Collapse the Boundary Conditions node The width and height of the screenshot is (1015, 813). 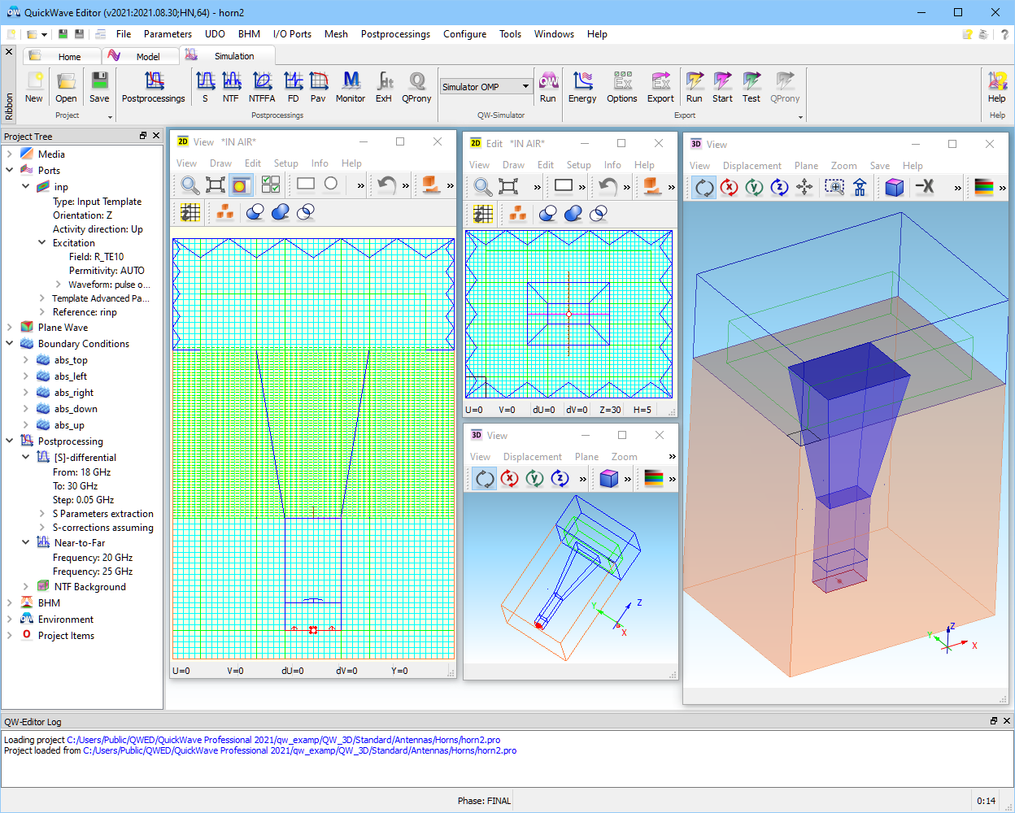pyautogui.click(x=10, y=344)
